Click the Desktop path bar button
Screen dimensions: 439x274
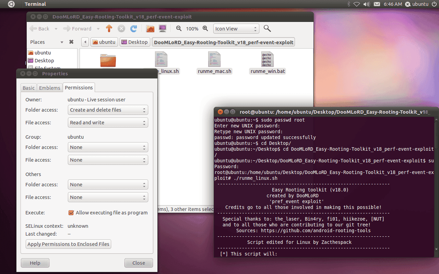coord(135,42)
